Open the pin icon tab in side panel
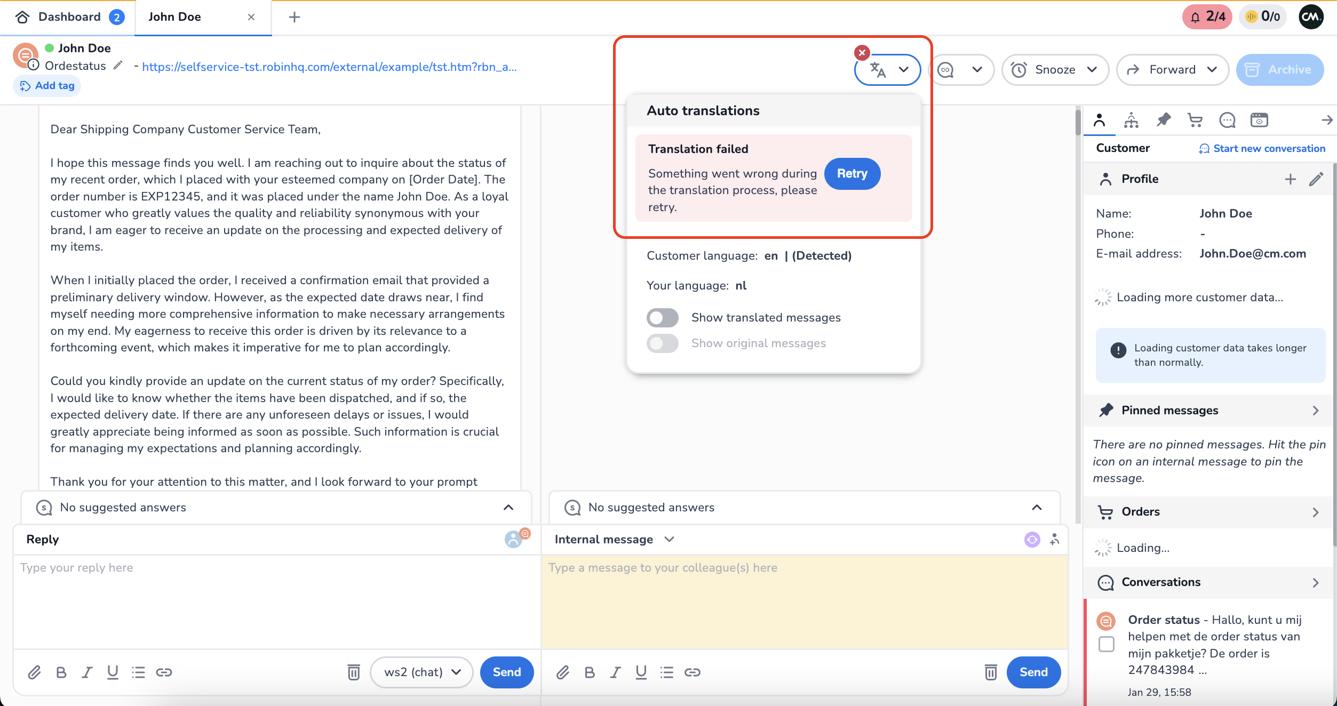The width and height of the screenshot is (1337, 706). point(1163,121)
